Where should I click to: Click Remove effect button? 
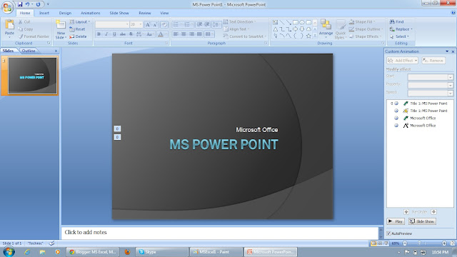coord(433,60)
